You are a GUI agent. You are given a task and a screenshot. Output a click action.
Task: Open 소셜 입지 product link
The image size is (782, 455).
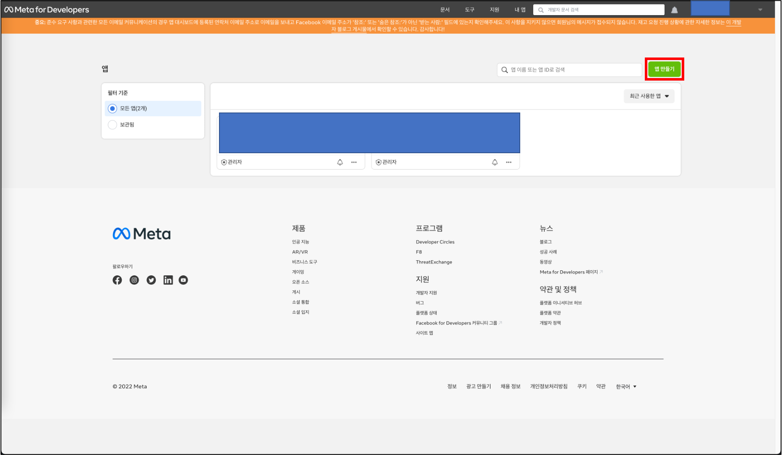pos(300,312)
